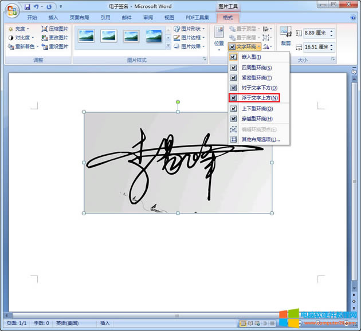
Task: Select the 裁剪 crop tool
Action: (x=286, y=36)
